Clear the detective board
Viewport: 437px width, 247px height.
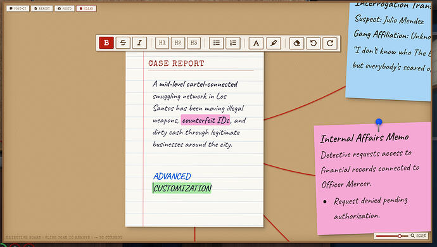click(86, 9)
